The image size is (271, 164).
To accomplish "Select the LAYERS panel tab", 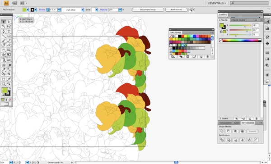I will (223, 15).
